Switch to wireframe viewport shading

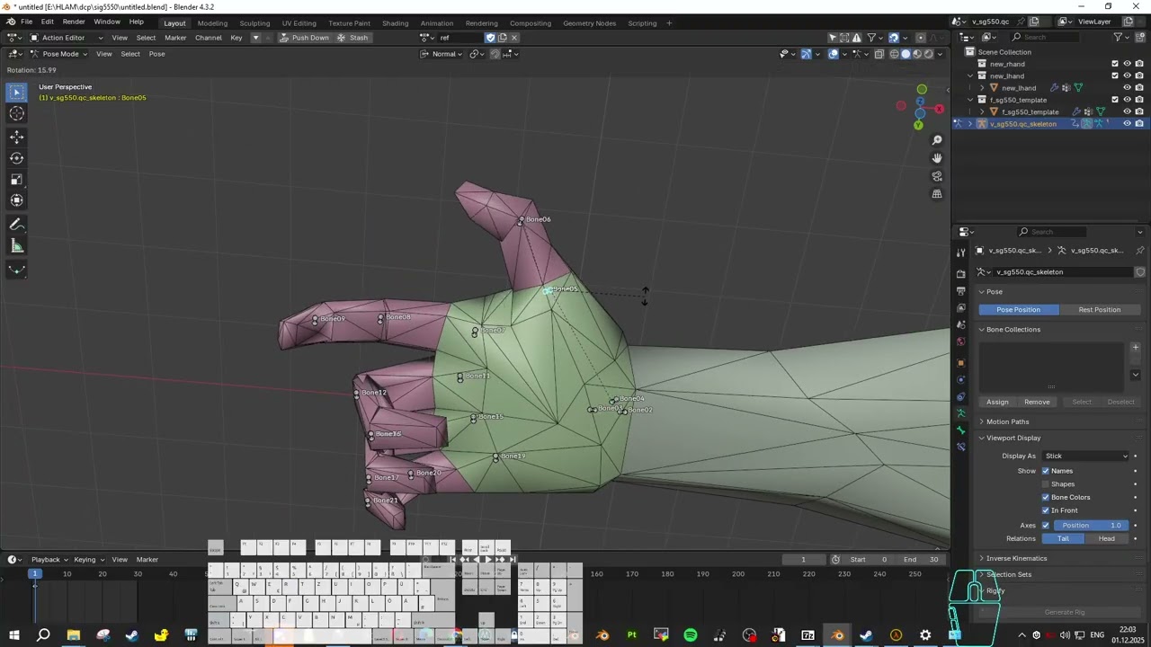coord(894,54)
